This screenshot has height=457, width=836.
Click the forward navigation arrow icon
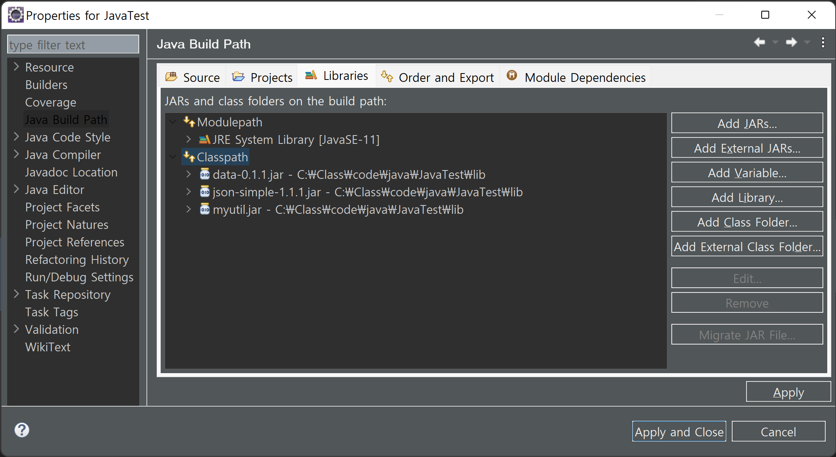[x=791, y=42]
